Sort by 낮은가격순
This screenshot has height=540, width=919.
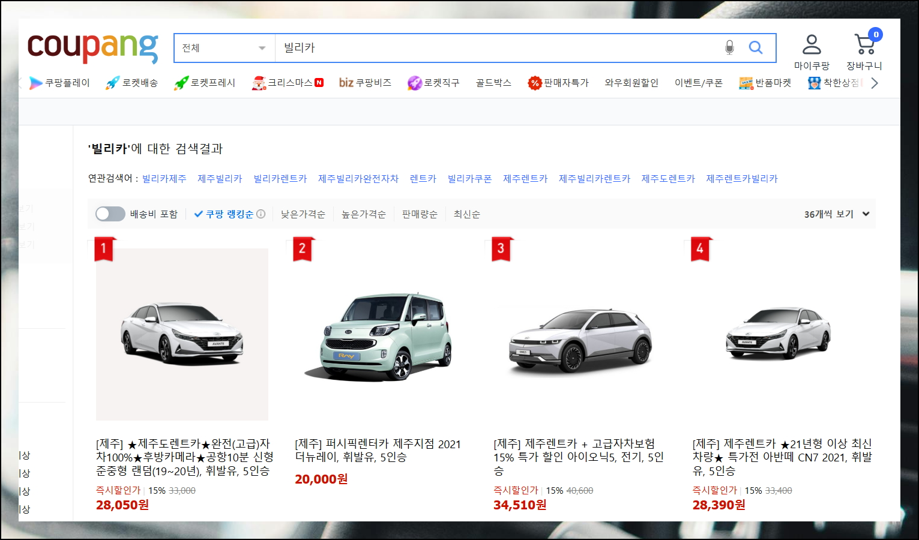pyautogui.click(x=303, y=214)
